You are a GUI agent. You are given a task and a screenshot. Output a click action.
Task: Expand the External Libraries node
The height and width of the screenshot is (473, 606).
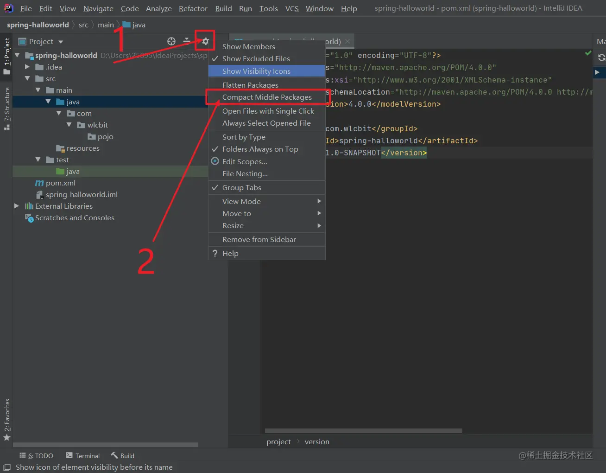pyautogui.click(x=17, y=206)
